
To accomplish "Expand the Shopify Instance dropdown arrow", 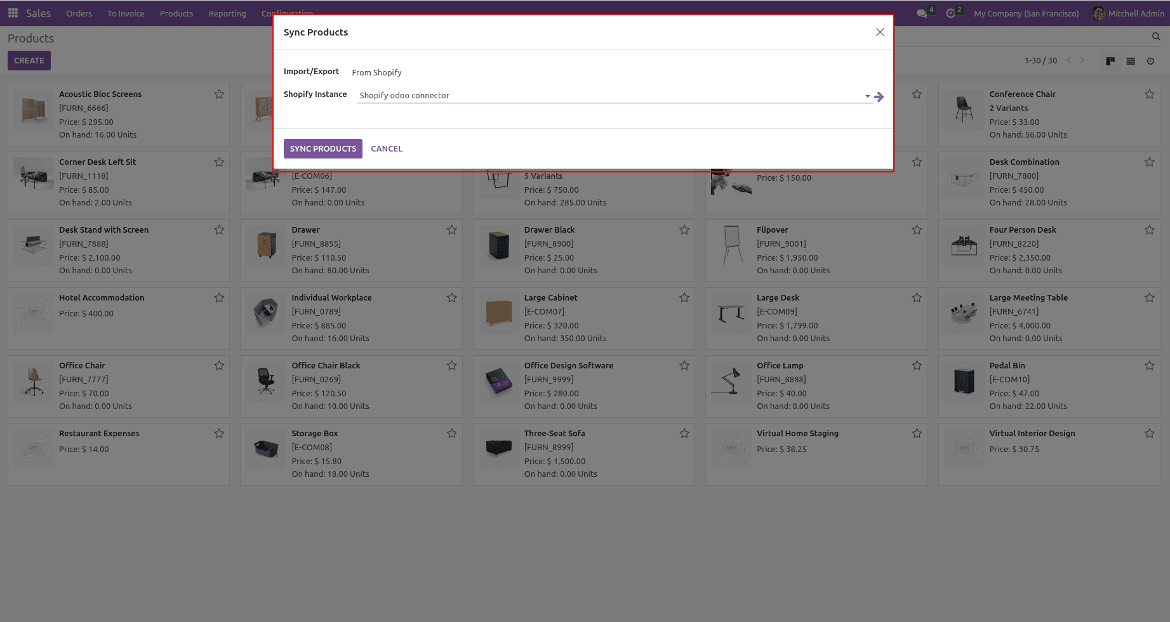I will [x=867, y=96].
